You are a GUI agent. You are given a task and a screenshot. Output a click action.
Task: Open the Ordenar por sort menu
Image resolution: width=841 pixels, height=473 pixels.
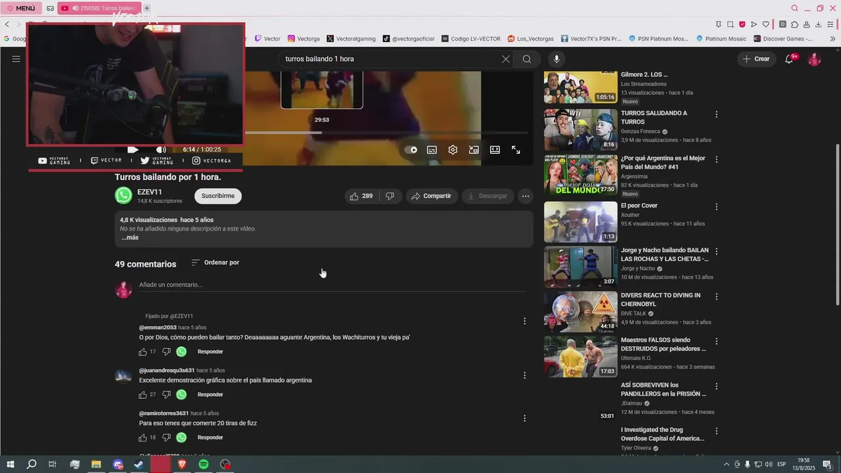[216, 263]
